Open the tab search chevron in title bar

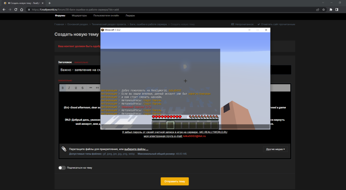[323, 3]
